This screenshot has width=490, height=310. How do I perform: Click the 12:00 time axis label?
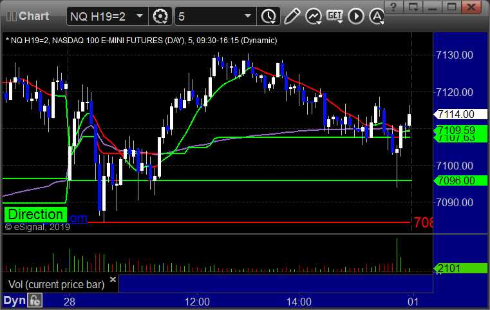pyautogui.click(x=197, y=302)
